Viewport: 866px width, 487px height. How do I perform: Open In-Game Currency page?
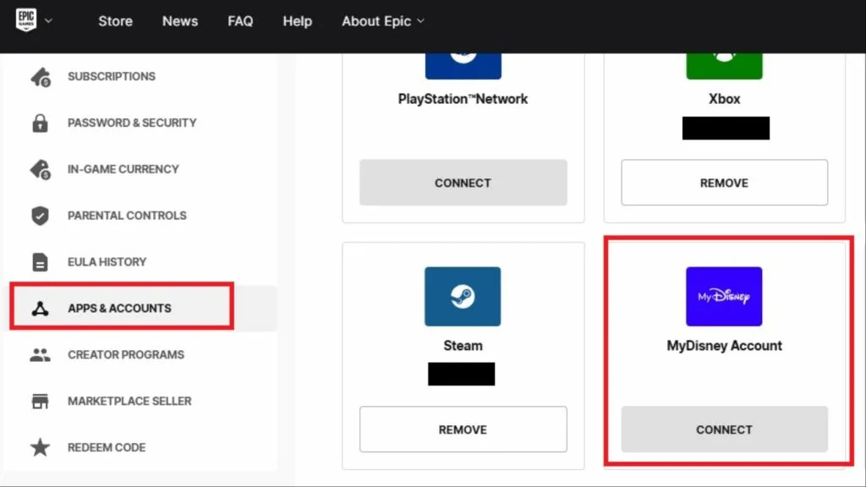123,169
